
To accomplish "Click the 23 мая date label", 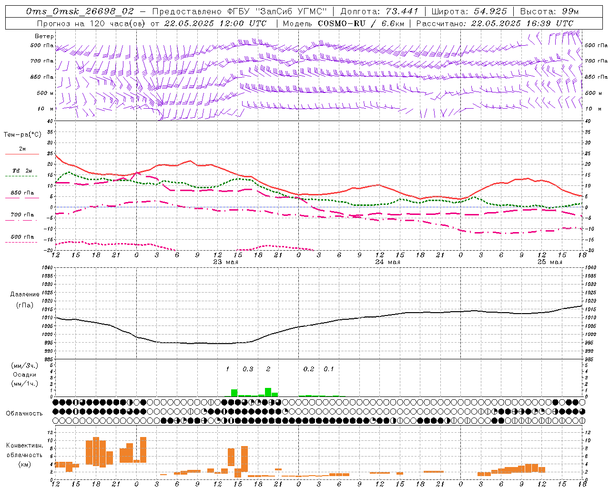I will point(225,262).
